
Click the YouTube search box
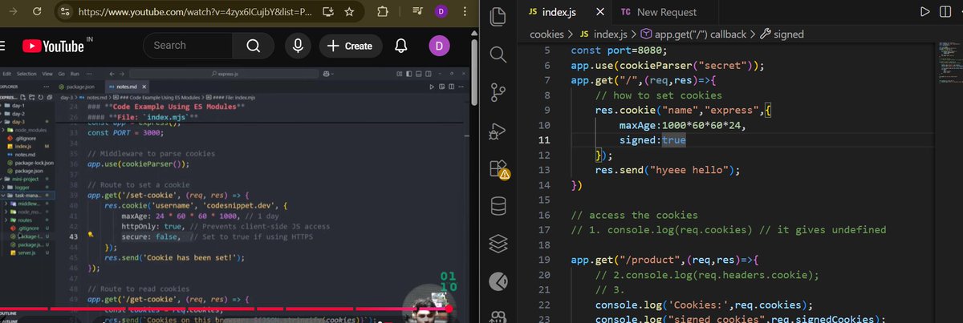pos(188,46)
